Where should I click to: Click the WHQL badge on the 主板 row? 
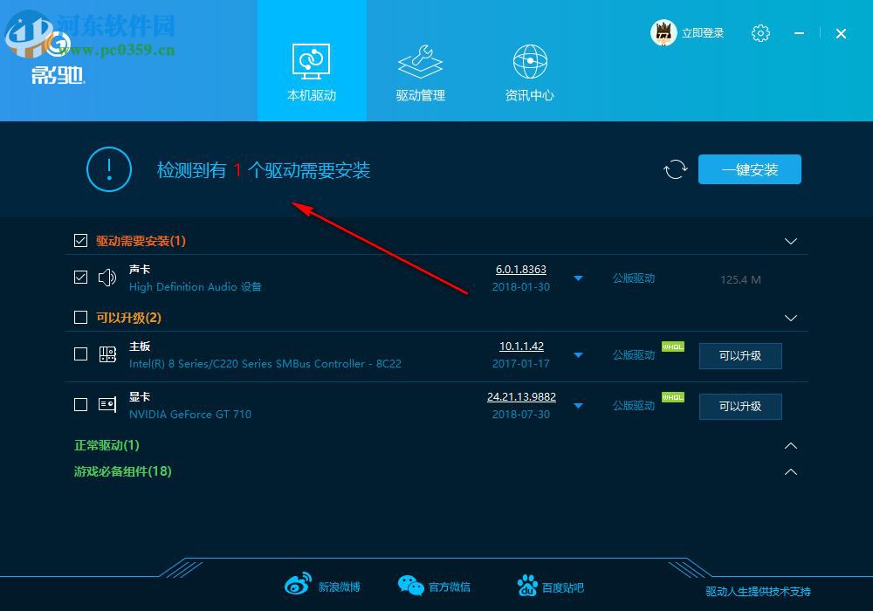(x=672, y=346)
